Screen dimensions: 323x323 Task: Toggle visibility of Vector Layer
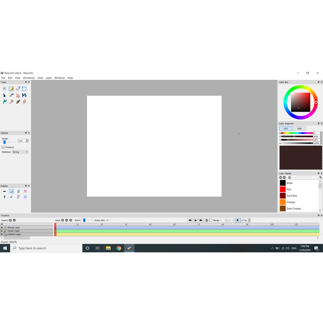[2, 231]
